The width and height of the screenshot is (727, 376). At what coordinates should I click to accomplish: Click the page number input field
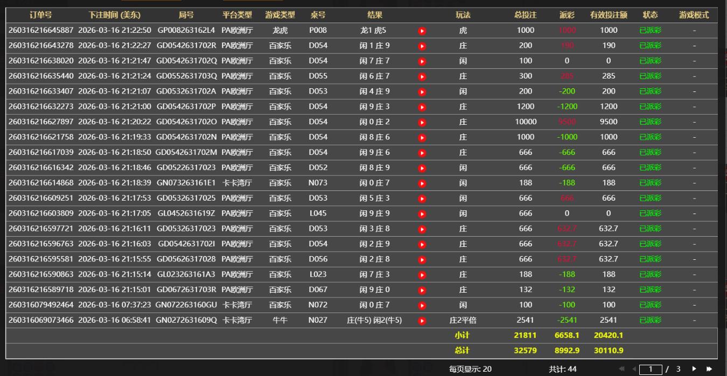[x=650, y=369]
